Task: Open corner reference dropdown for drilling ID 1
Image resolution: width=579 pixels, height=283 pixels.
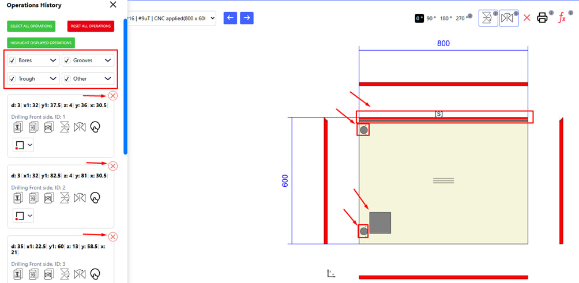Action: tap(23, 145)
